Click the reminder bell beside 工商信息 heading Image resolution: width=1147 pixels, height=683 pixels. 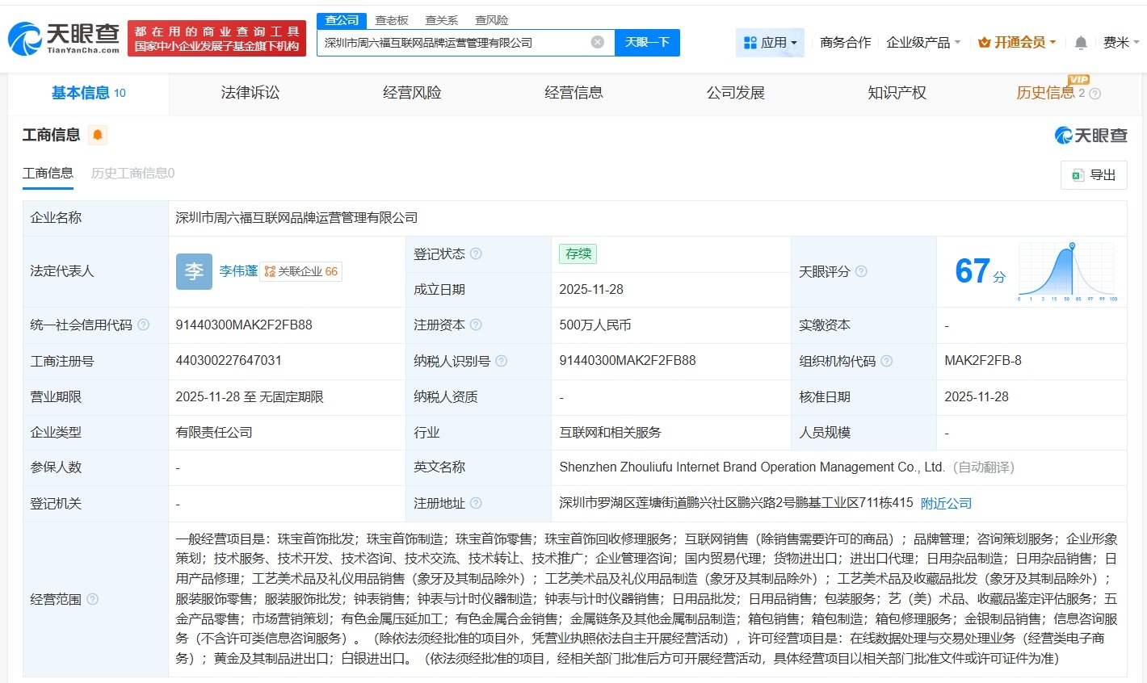click(x=99, y=135)
